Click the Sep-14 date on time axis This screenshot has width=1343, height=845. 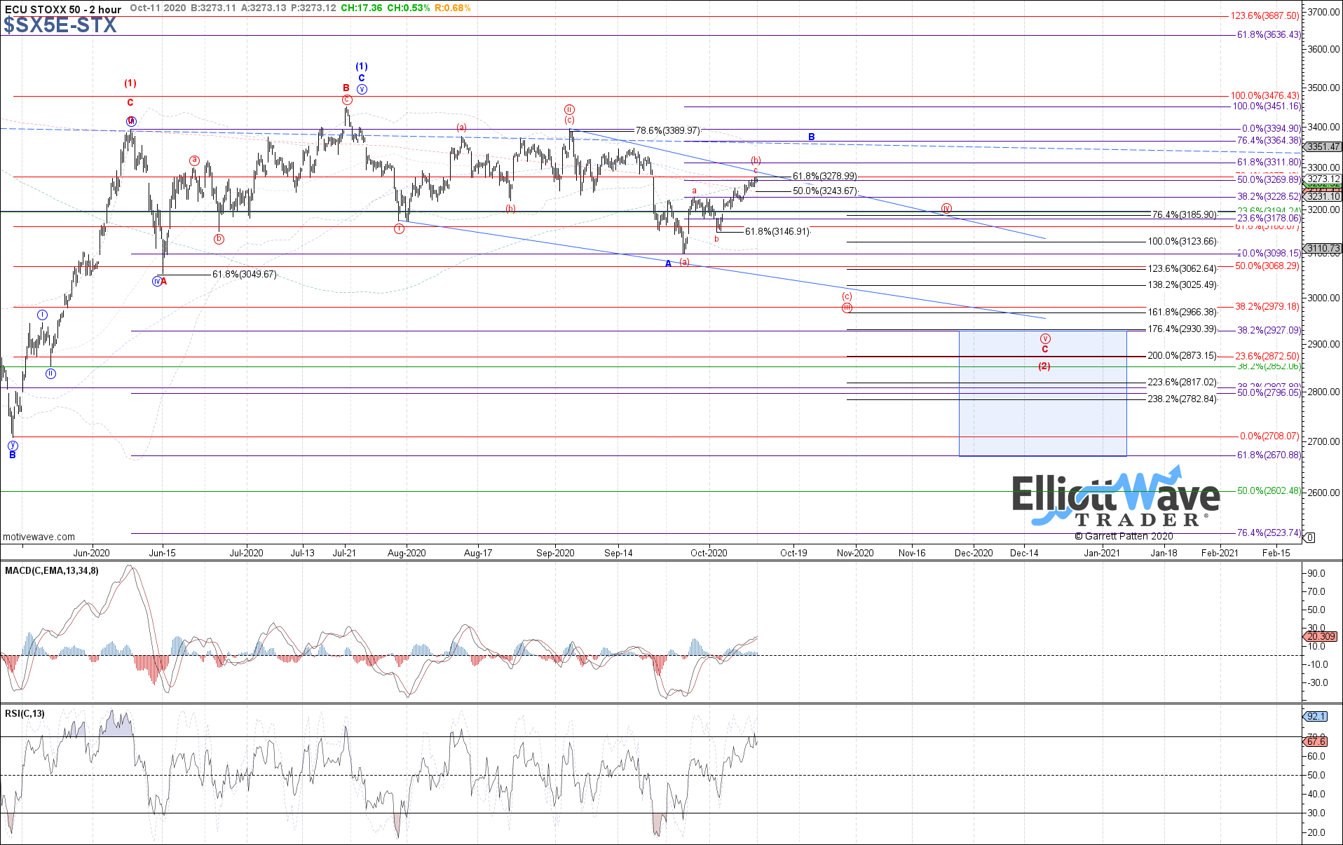[618, 553]
